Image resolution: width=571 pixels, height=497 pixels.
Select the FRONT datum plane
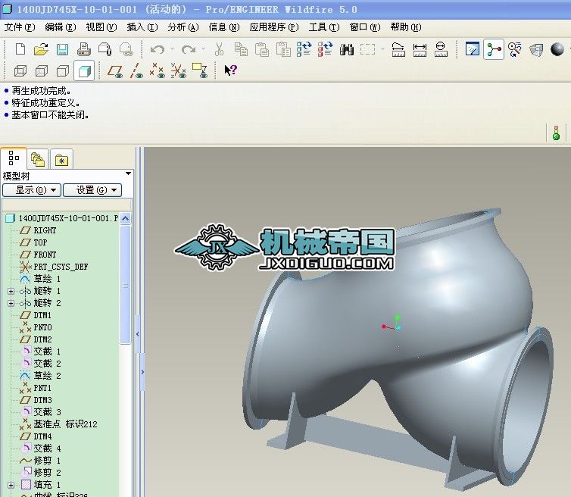coord(38,255)
